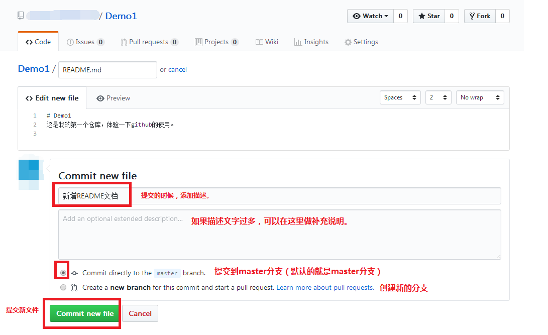Click the Projects board icon
Viewport: 548px width, 335px height.
click(198, 42)
